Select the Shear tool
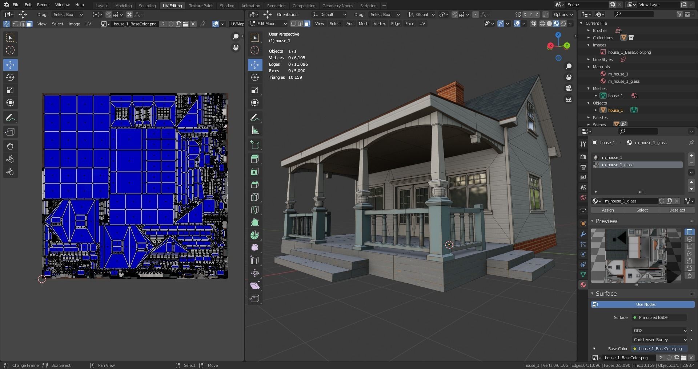Viewport: 698px width, 369px height. click(255, 286)
